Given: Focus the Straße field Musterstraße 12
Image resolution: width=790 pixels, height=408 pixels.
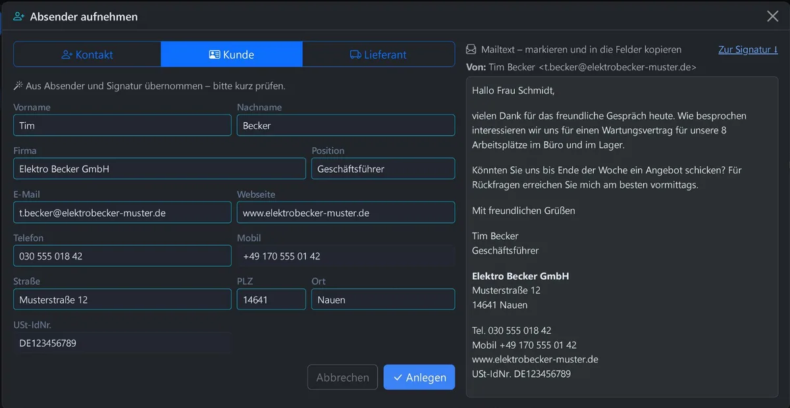Looking at the screenshot, I should point(122,300).
